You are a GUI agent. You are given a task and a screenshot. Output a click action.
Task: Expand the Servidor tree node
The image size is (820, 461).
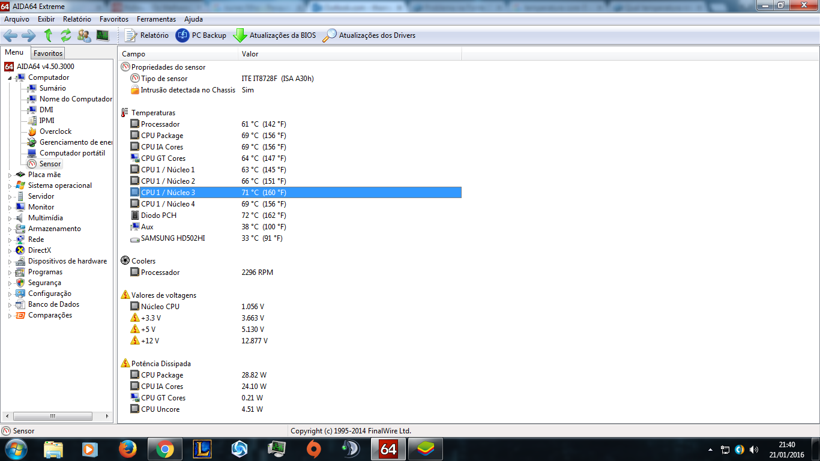(x=10, y=196)
